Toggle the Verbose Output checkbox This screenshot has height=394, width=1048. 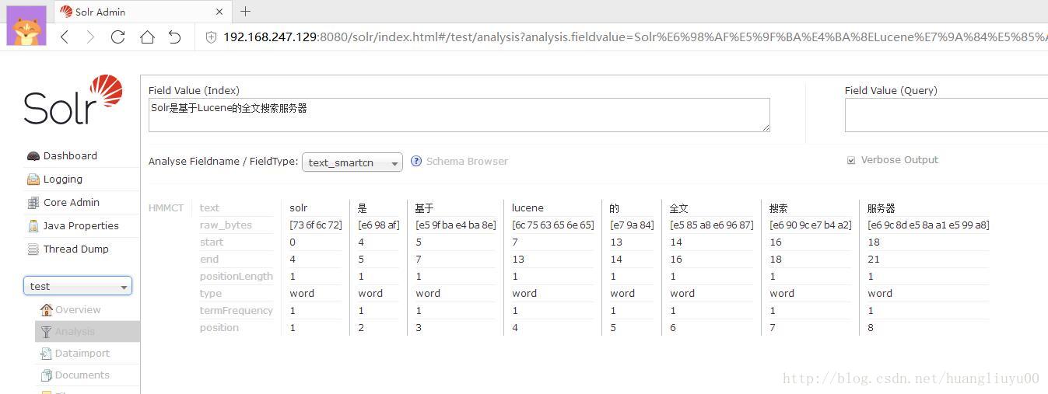(850, 160)
